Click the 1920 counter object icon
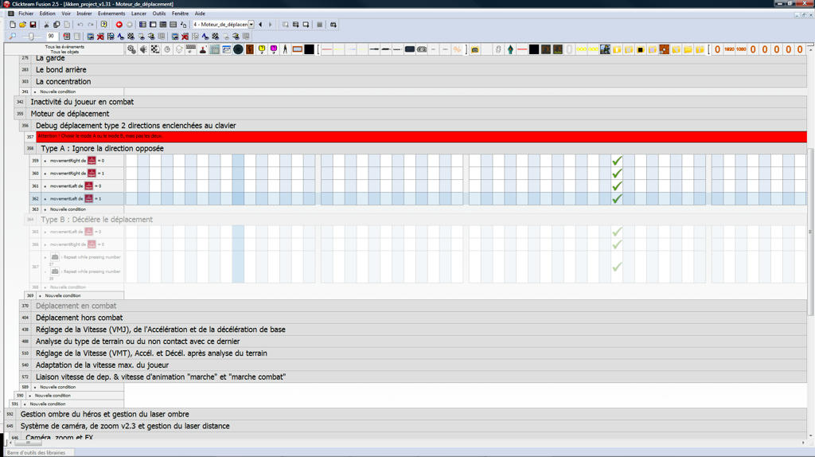This screenshot has width=815, height=457. click(729, 49)
